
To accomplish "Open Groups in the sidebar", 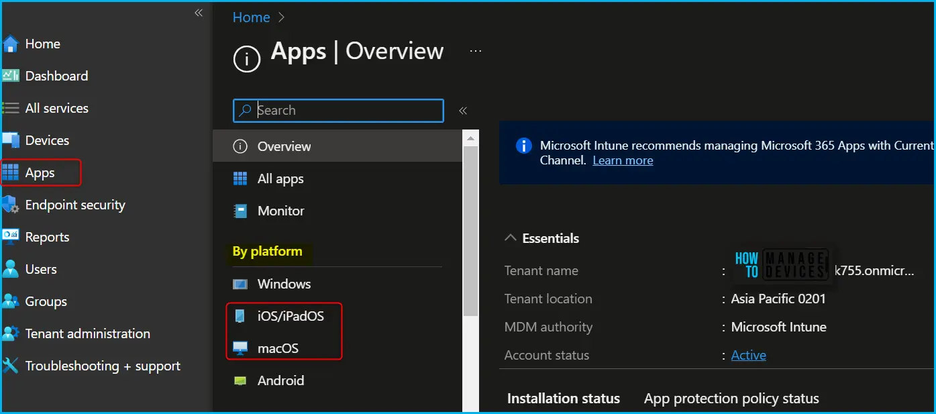I will (x=46, y=301).
